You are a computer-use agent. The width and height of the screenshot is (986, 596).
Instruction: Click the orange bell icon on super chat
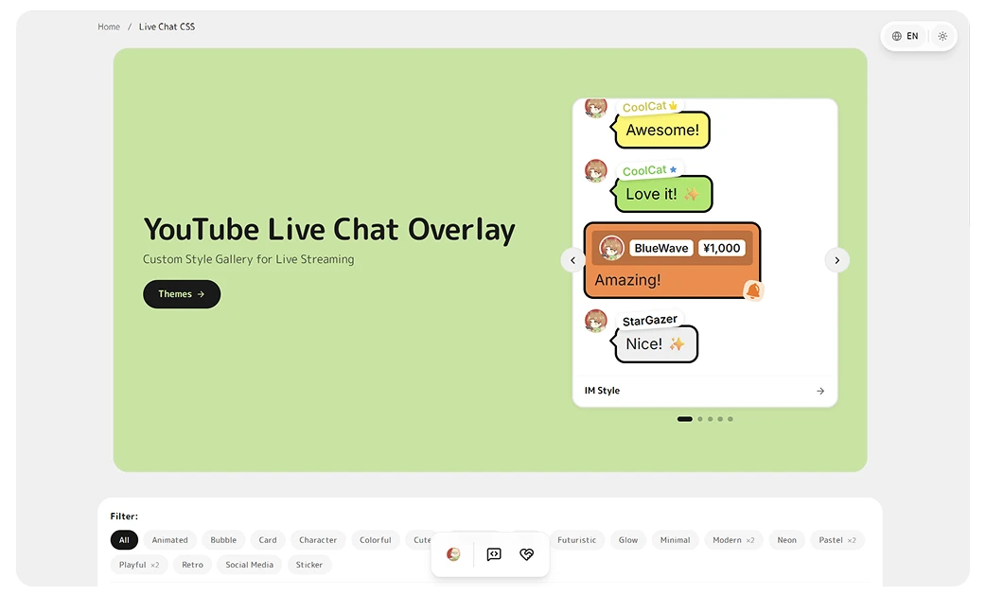point(753,290)
